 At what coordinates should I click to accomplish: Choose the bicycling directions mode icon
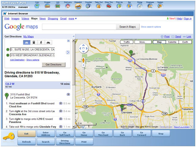coord(48,42)
